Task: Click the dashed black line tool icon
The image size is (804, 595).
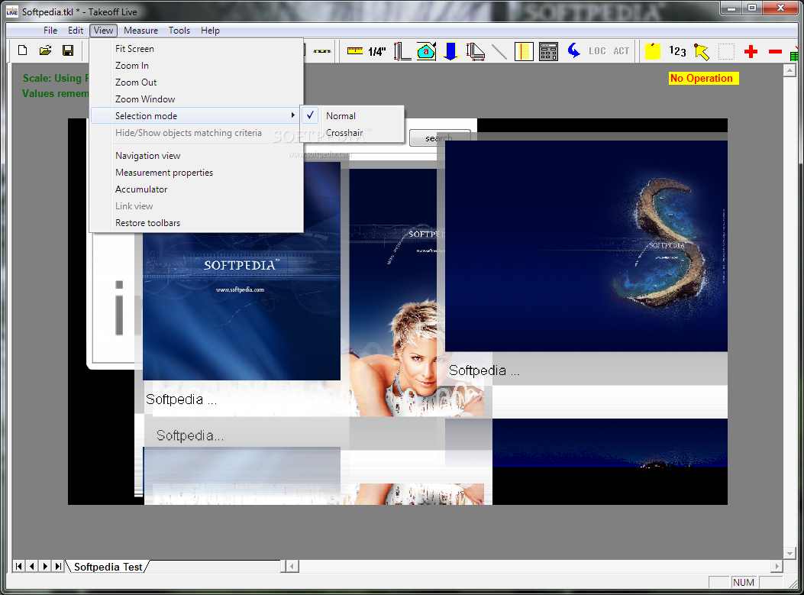Action: tap(322, 50)
